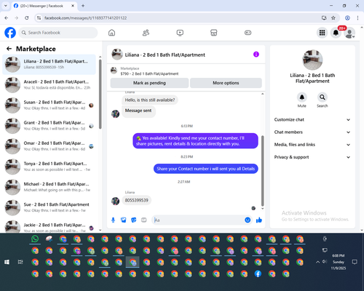The width and height of the screenshot is (364, 291).
Task: Open the large Liliana listing thumbnail in info panel
Action: point(312,60)
